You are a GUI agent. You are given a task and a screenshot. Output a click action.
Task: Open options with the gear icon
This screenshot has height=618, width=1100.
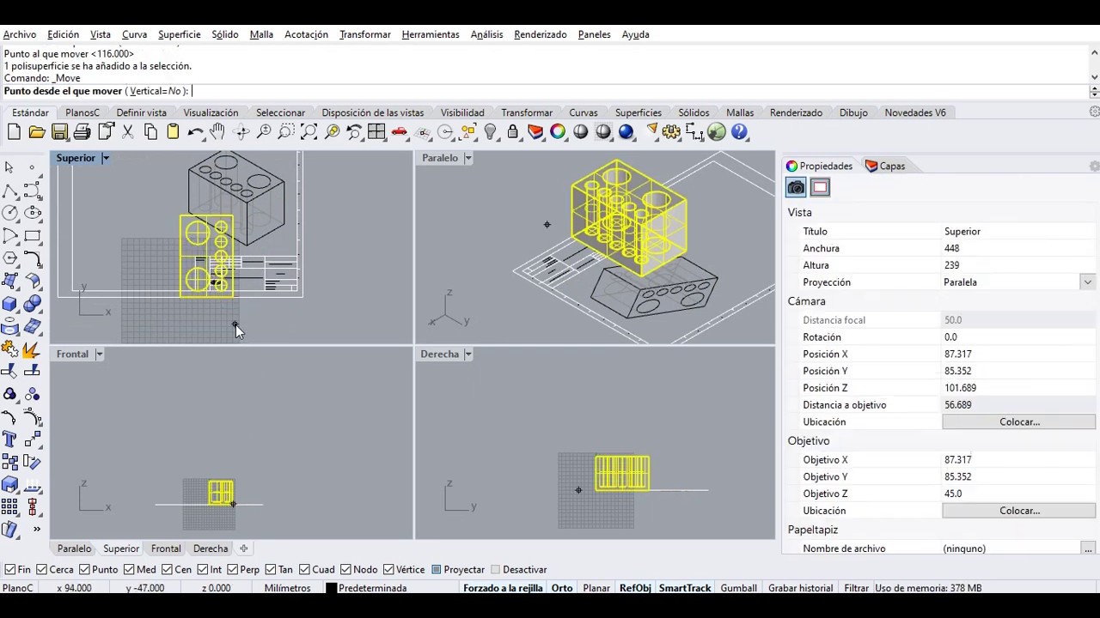[671, 132]
